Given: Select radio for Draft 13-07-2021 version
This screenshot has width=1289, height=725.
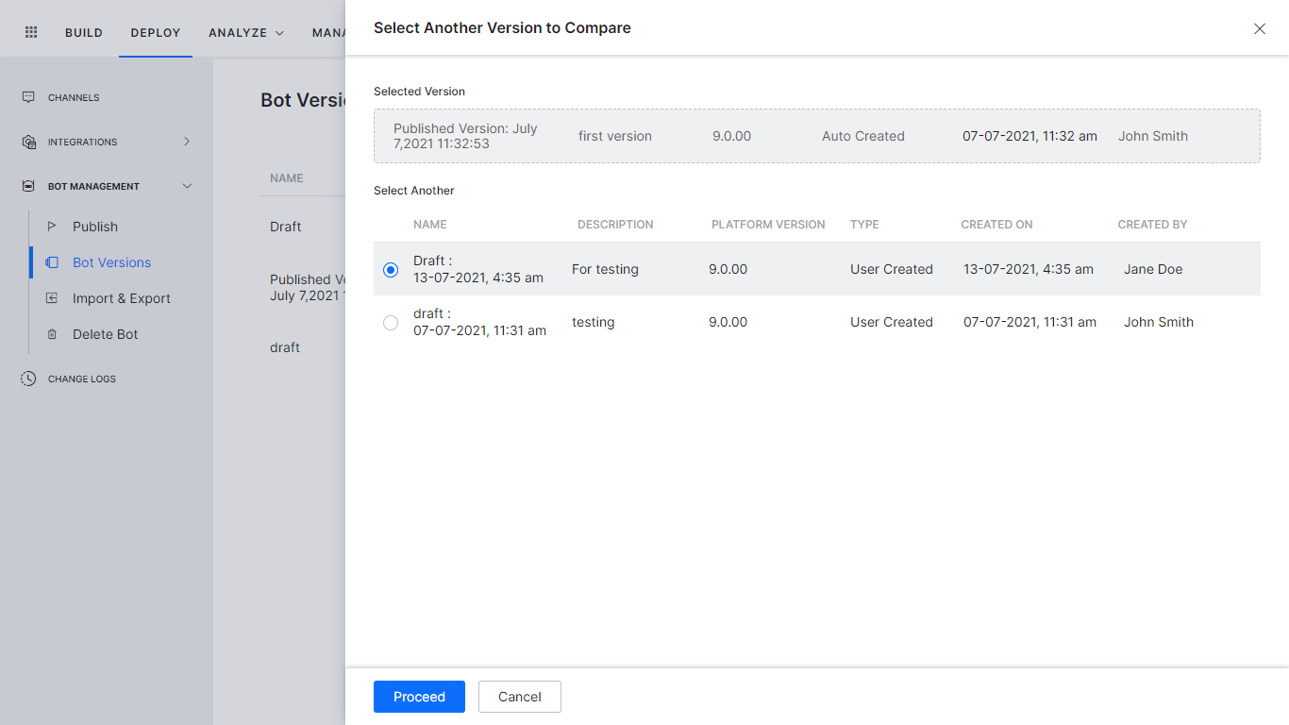Looking at the screenshot, I should (x=391, y=269).
